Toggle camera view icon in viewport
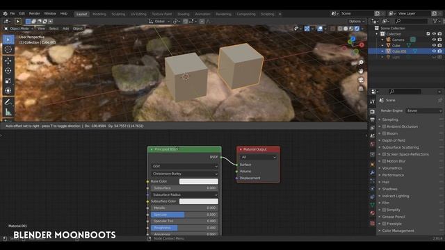This screenshot has height=250, width=445. 361,80
